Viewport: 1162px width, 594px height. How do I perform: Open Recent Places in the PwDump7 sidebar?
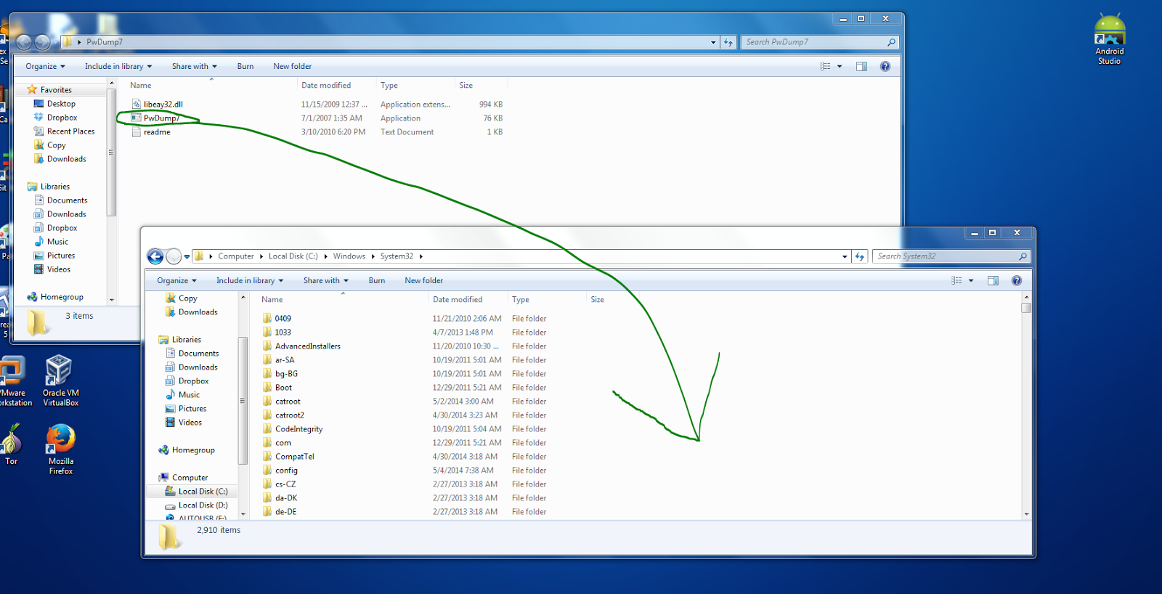click(70, 131)
